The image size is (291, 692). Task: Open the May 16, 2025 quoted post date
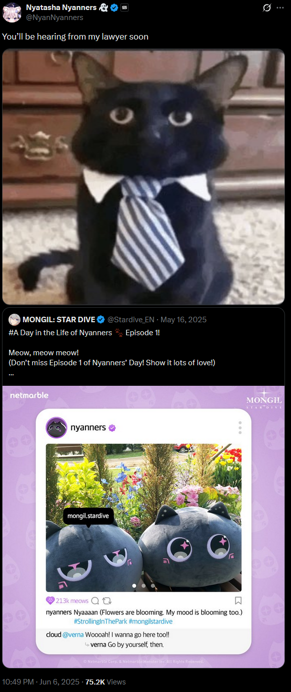click(183, 319)
